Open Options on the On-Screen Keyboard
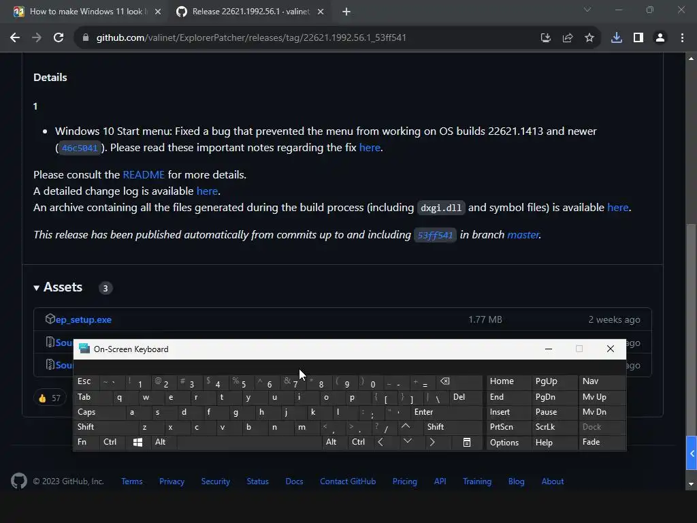Viewport: 697px width, 523px height. 508,443
